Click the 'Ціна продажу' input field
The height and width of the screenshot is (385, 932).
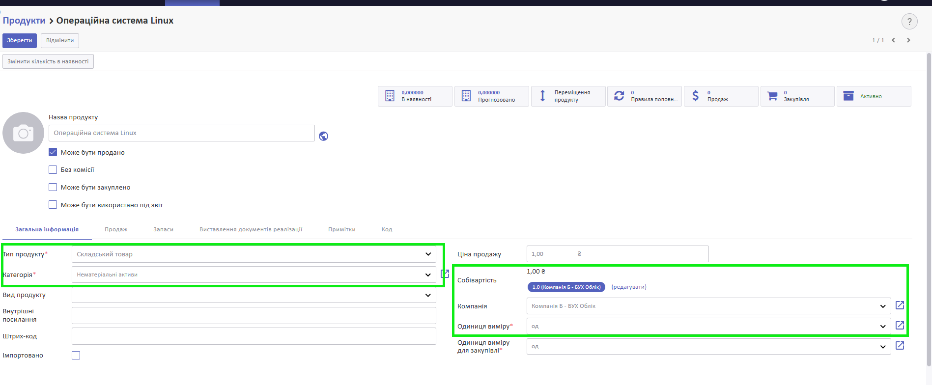pyautogui.click(x=618, y=254)
